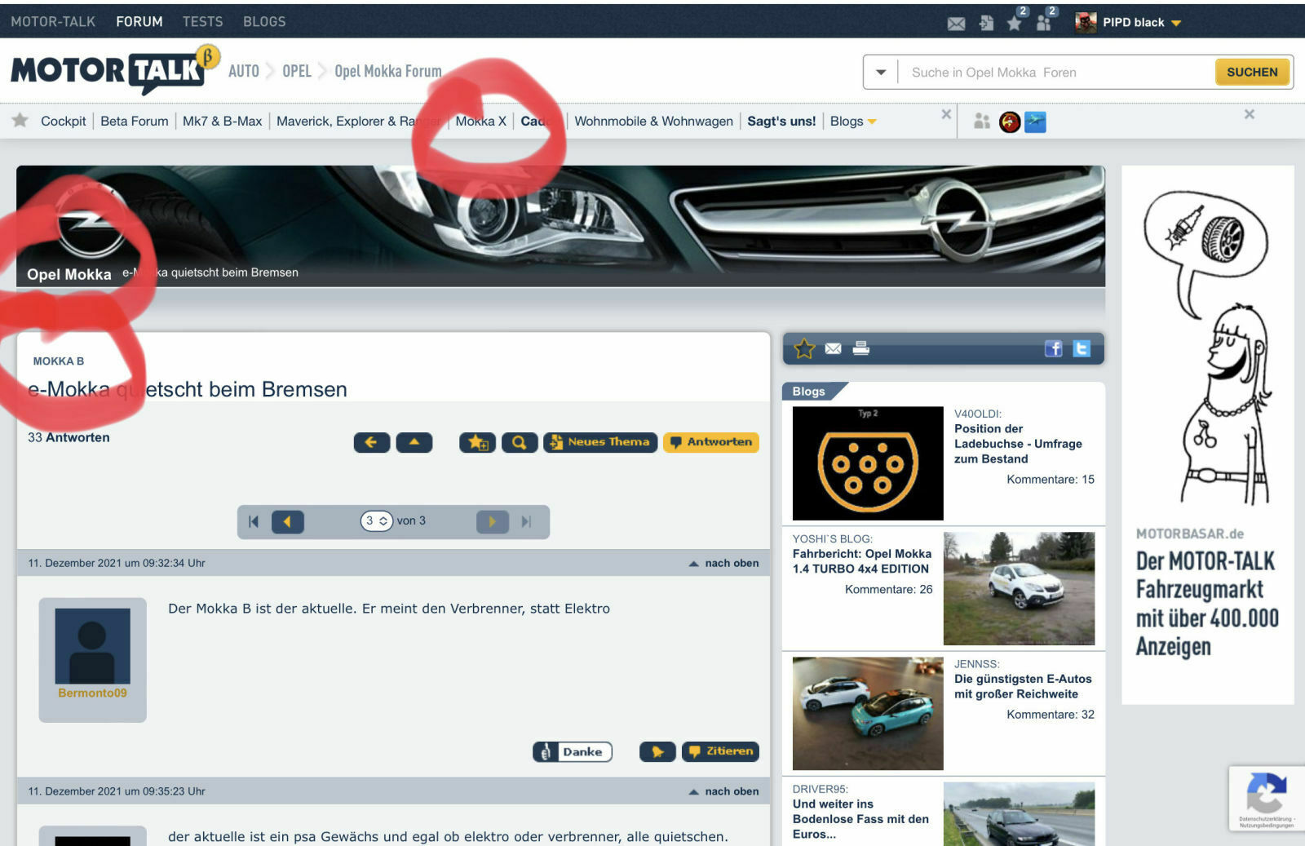The width and height of the screenshot is (1305, 846).
Task: Go to previous page arrow
Action: pos(287,521)
